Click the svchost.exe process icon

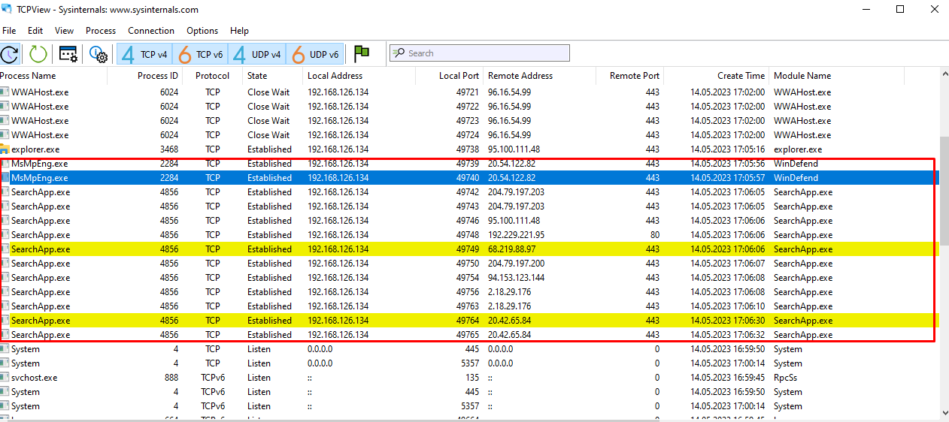[5, 378]
